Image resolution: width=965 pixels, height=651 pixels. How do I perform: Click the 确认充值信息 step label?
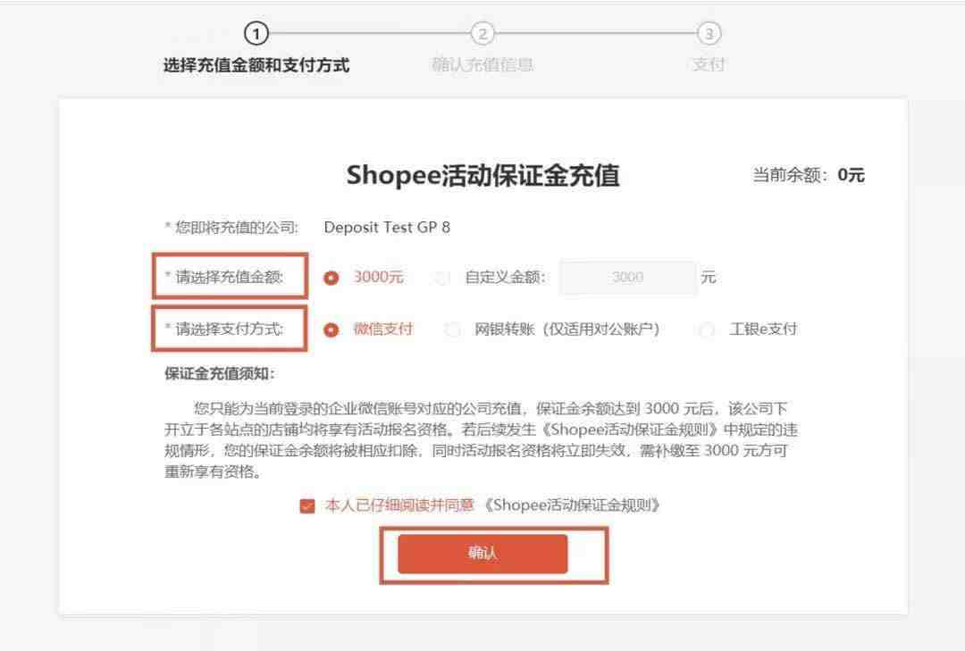pos(482,64)
